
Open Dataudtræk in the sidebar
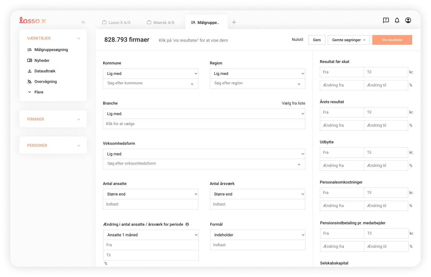[x=41, y=71]
